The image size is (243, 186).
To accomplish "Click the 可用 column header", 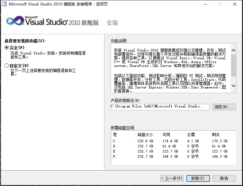I will pos(173,135).
